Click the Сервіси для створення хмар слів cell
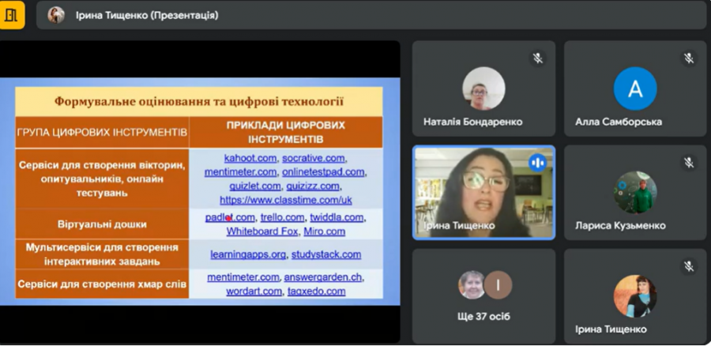 coord(102,284)
